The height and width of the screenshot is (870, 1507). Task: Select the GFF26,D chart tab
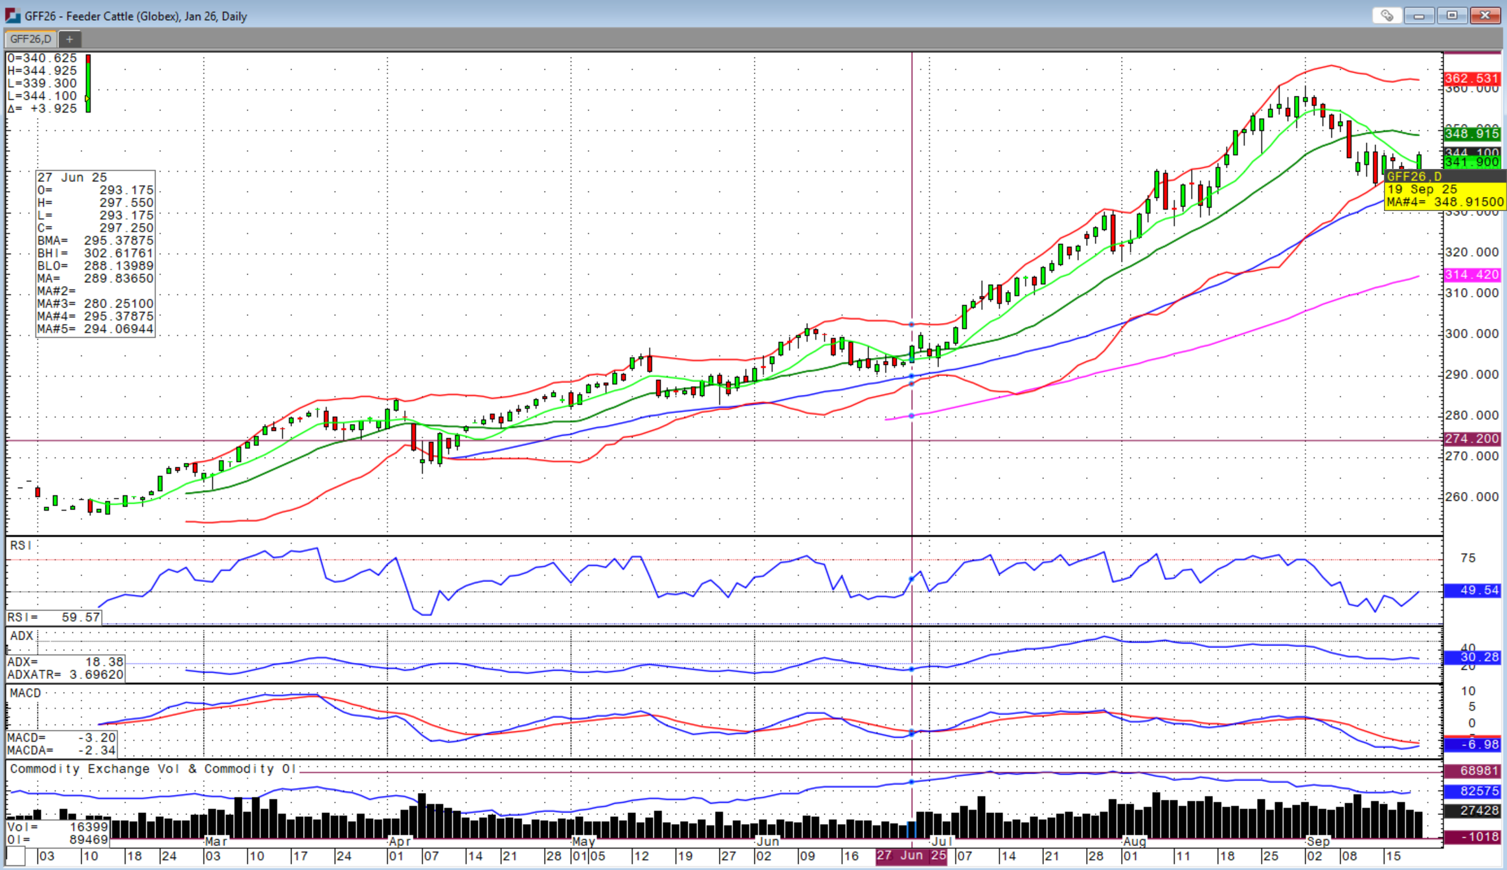click(30, 39)
